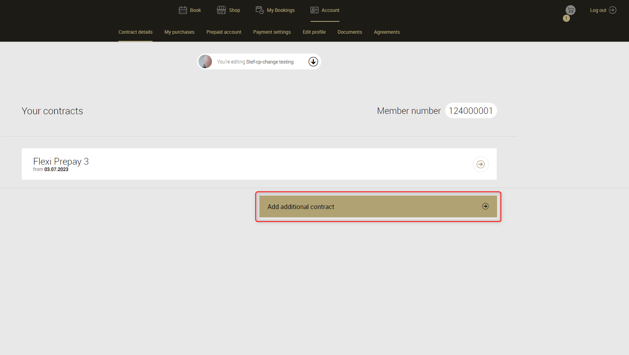Click the Book calendar icon
The image size is (629, 355).
click(183, 10)
